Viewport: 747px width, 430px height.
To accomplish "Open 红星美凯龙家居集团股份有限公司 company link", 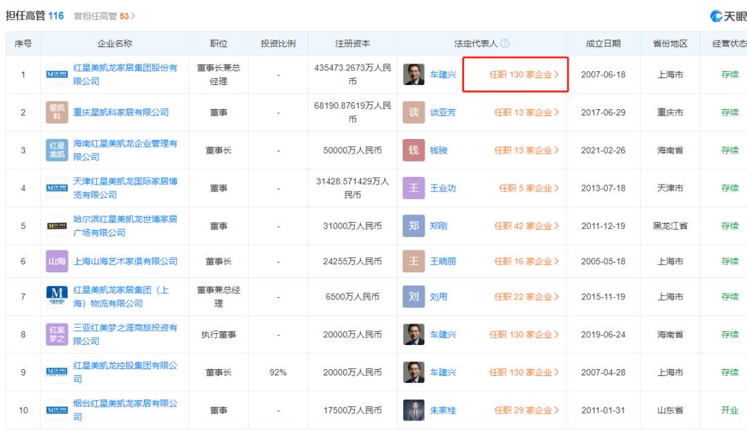I will (125, 75).
